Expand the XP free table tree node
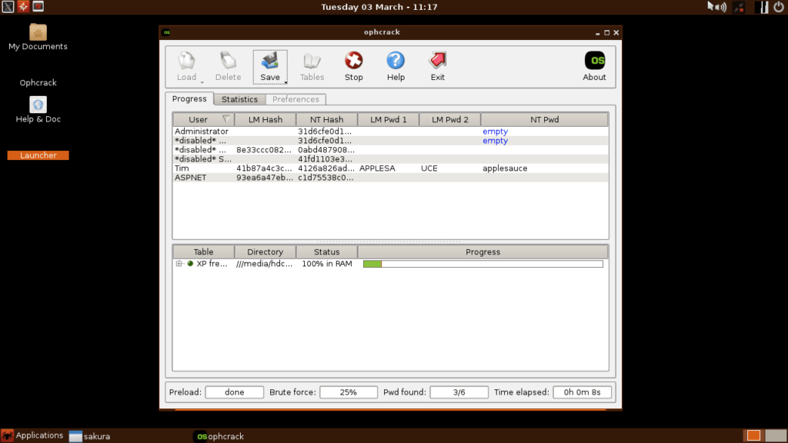This screenshot has width=788, height=443. (x=179, y=264)
